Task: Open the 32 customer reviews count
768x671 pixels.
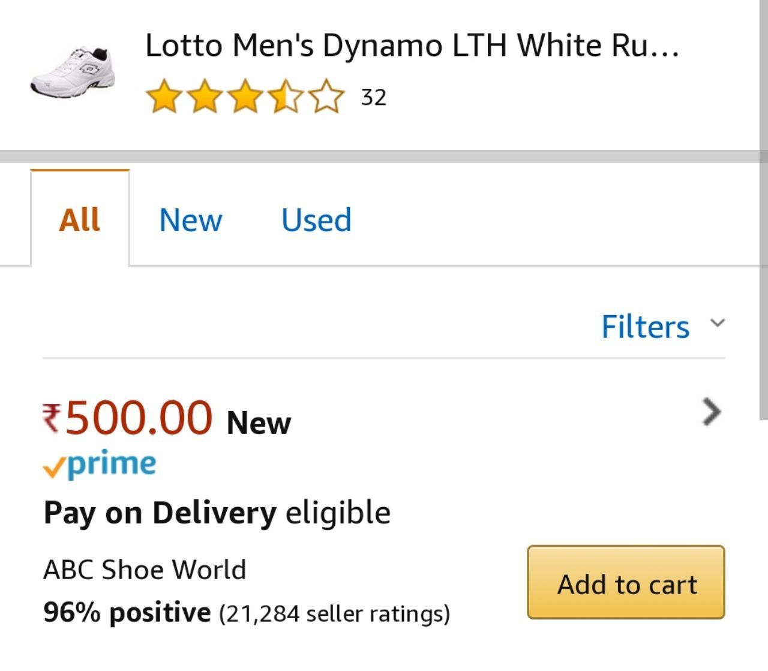Action: 373,97
